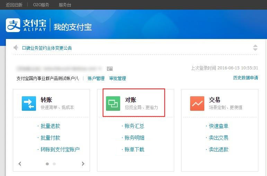The height and width of the screenshot is (176, 267).
Task: Go to the previous 转账 card page
Action: (x=20, y=164)
